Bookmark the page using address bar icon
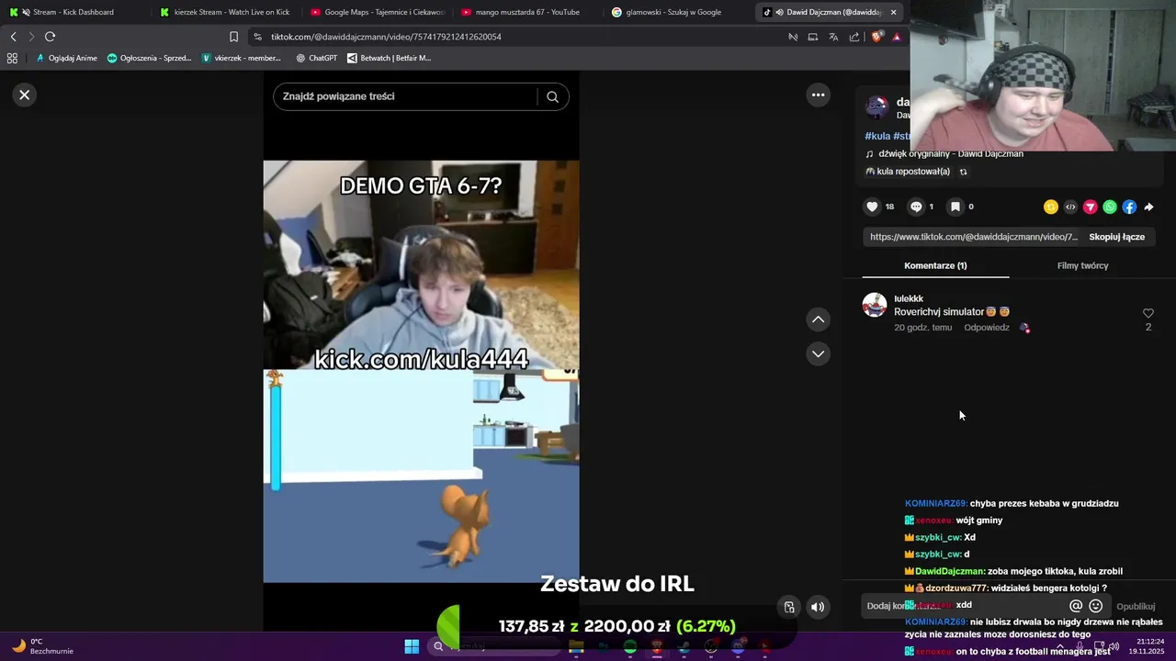1176x661 pixels. 233,37
